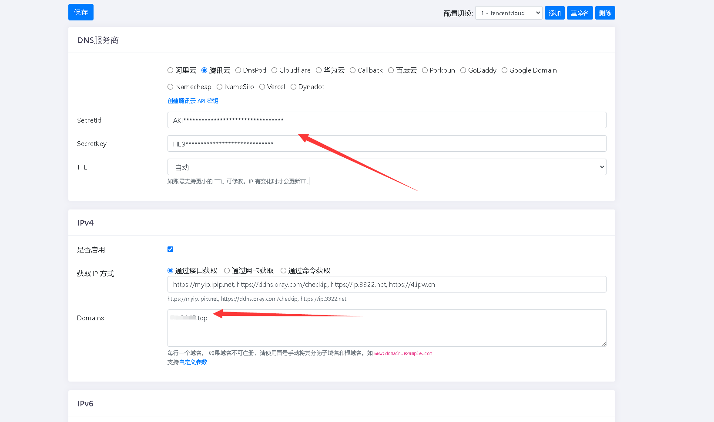
Task: Choose DnsPod as the DNS provider
Action: pos(238,70)
